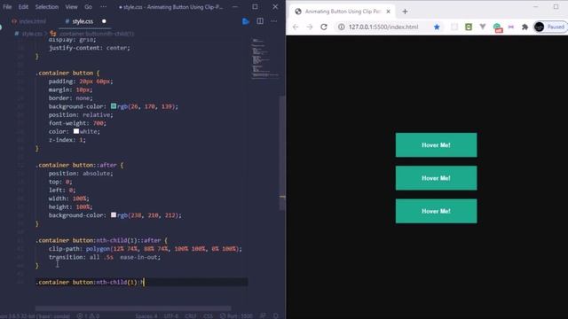Open errors and warnings in status bar
568x319 pixels.
tap(88, 315)
